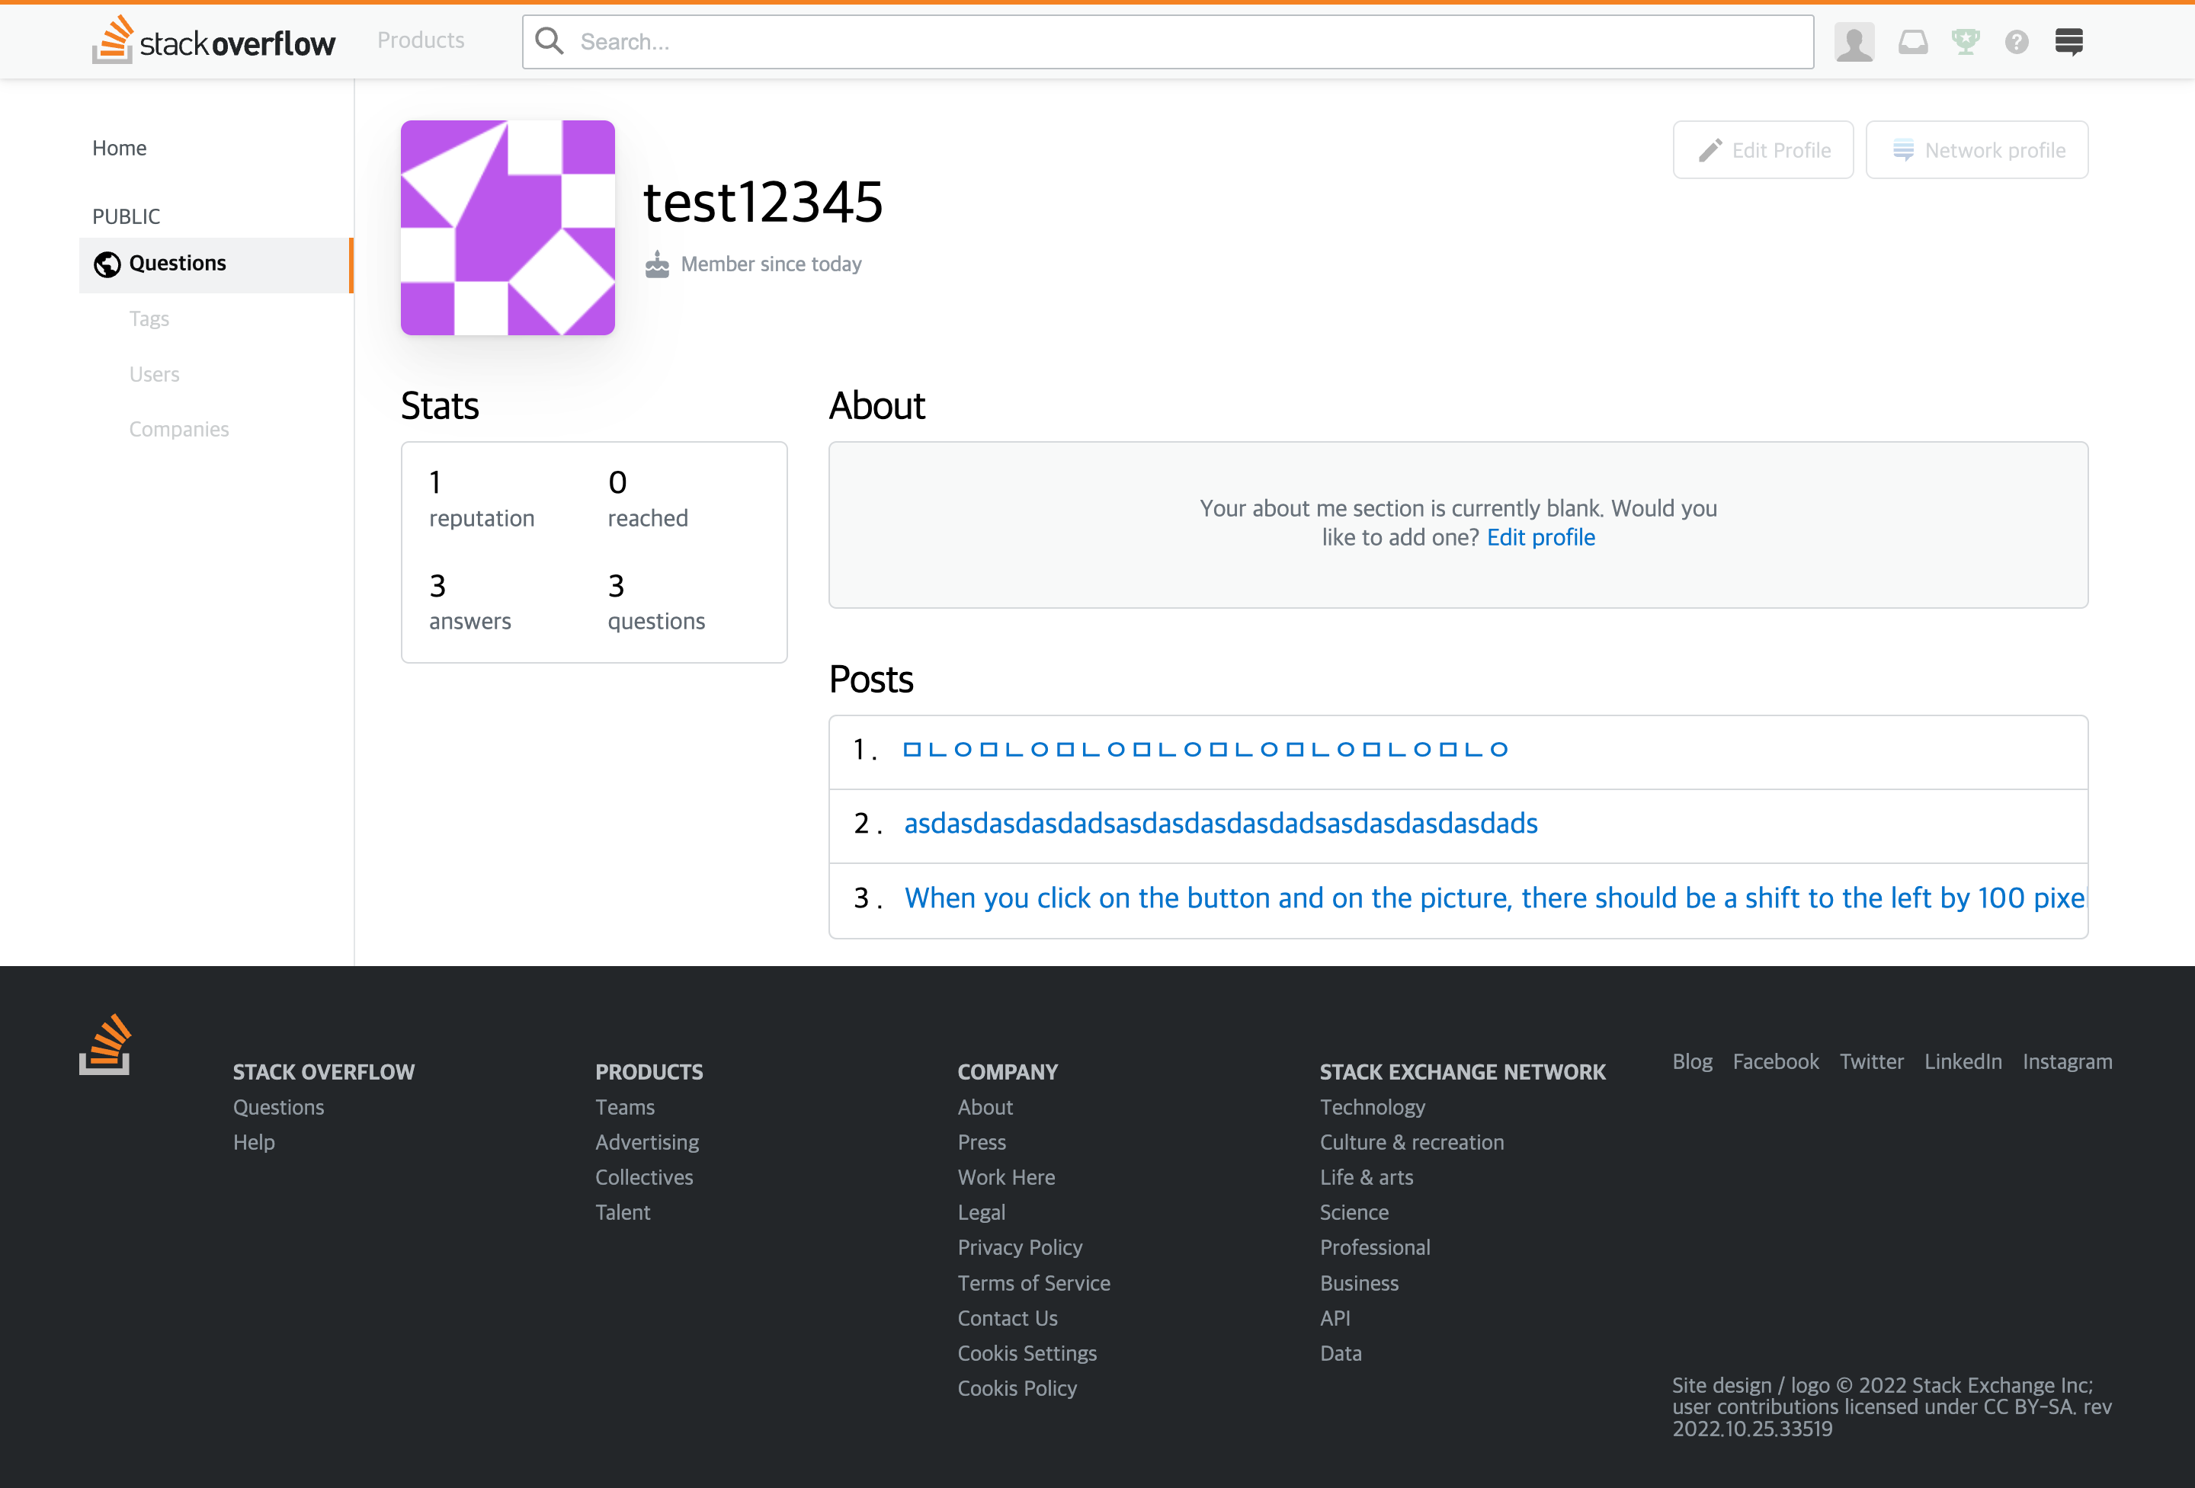Viewport: 2195px width, 1488px height.
Task: Click the Stack Overflow logo in header
Action: pyautogui.click(x=213, y=42)
